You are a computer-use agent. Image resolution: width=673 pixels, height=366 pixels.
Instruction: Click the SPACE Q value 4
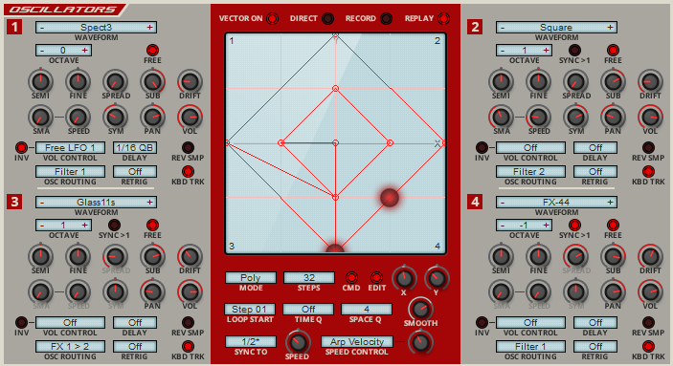pos(366,309)
